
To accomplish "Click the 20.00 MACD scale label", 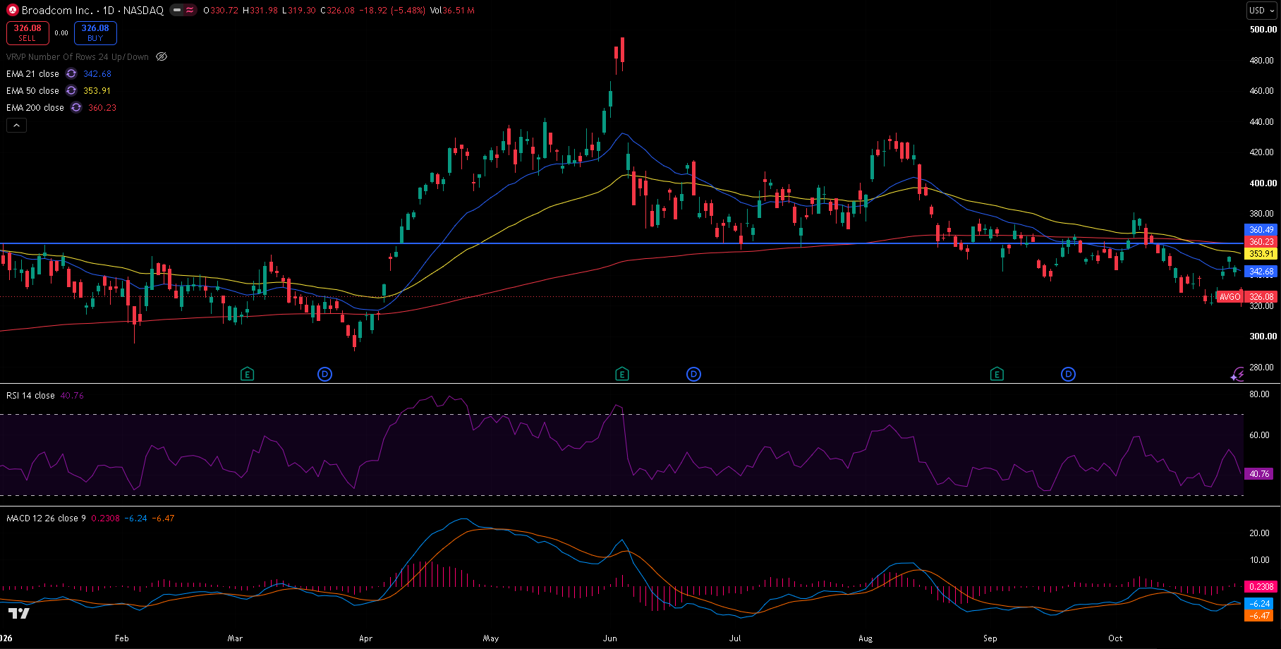I will click(1259, 533).
